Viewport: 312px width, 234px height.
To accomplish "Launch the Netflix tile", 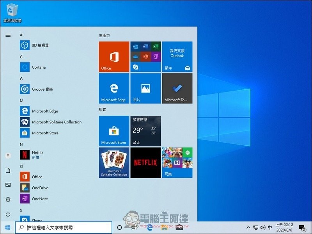I will click(145, 163).
